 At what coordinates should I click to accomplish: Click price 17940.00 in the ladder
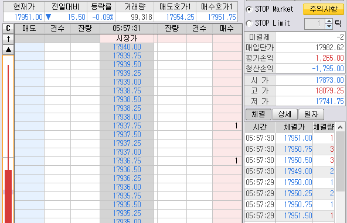click(127, 47)
